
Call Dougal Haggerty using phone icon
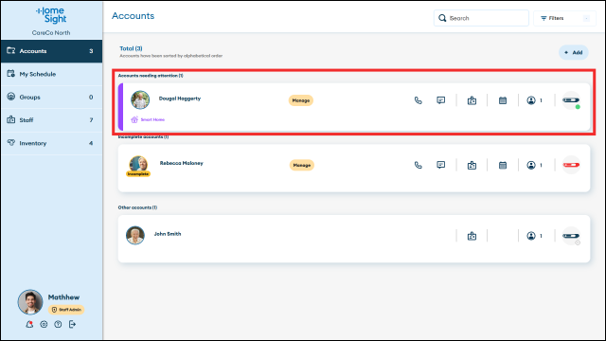pos(419,100)
